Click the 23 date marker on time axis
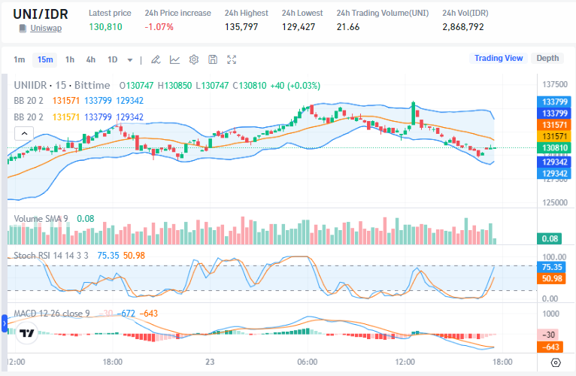 pos(210,362)
